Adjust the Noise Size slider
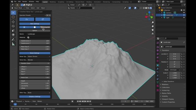The height and width of the screenshot is (110, 196). pos(35,78)
